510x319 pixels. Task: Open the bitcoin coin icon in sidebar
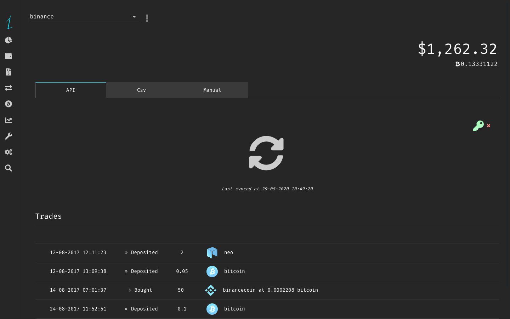(8, 104)
